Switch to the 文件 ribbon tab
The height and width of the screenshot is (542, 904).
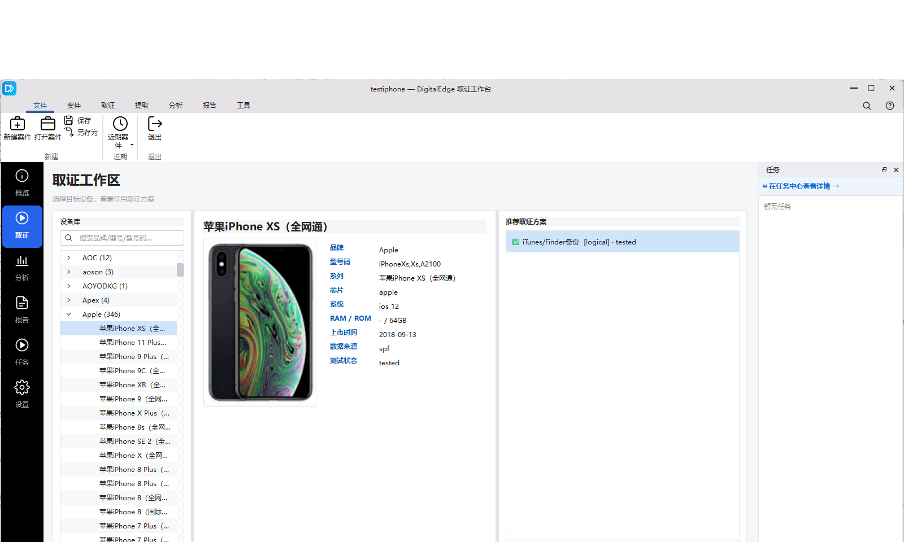[40, 106]
